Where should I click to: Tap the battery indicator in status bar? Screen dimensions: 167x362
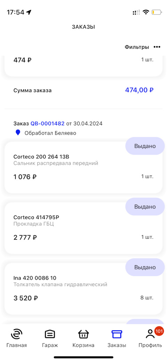157,12
